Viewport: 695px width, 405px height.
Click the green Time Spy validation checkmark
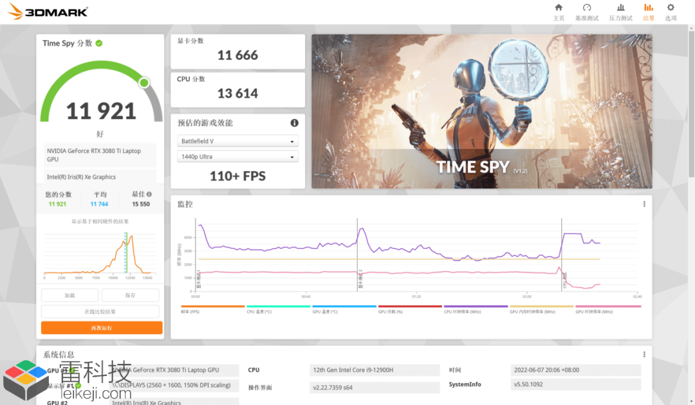(99, 43)
